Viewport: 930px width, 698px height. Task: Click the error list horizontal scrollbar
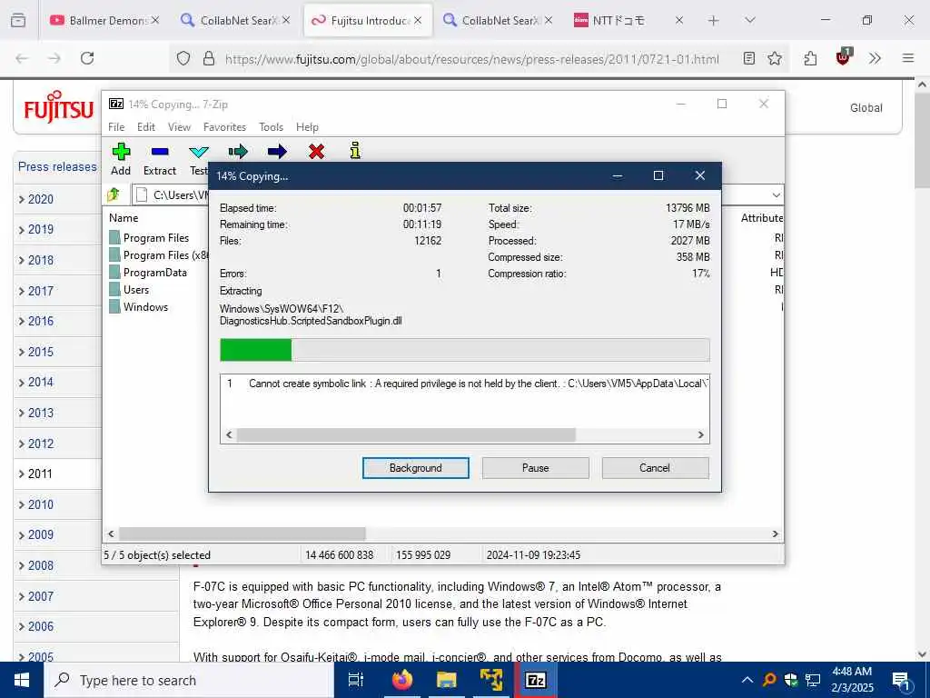[x=406, y=435]
